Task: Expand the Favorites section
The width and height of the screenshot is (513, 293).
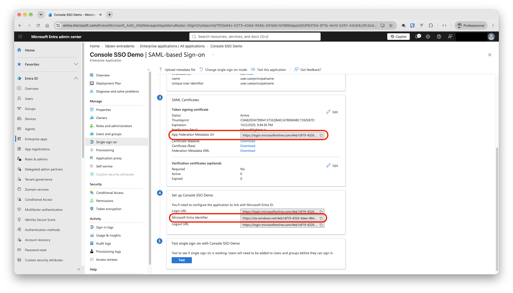Action: [x=76, y=64]
